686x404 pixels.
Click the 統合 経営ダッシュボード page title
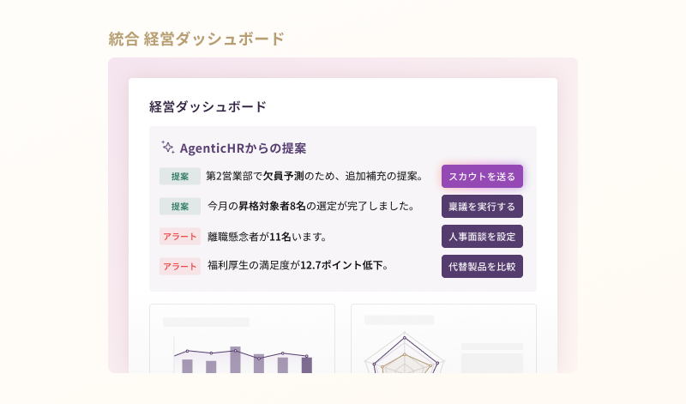(x=196, y=39)
